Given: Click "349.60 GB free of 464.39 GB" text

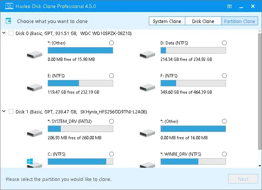Looking at the screenshot, I should pyautogui.click(x=186, y=92).
